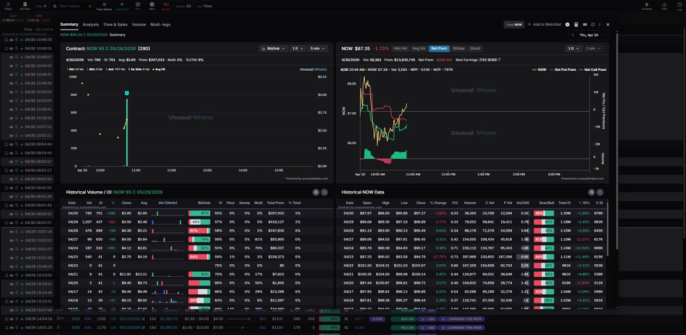Switch to the Summary tab
The width and height of the screenshot is (686, 335).
[x=69, y=25]
